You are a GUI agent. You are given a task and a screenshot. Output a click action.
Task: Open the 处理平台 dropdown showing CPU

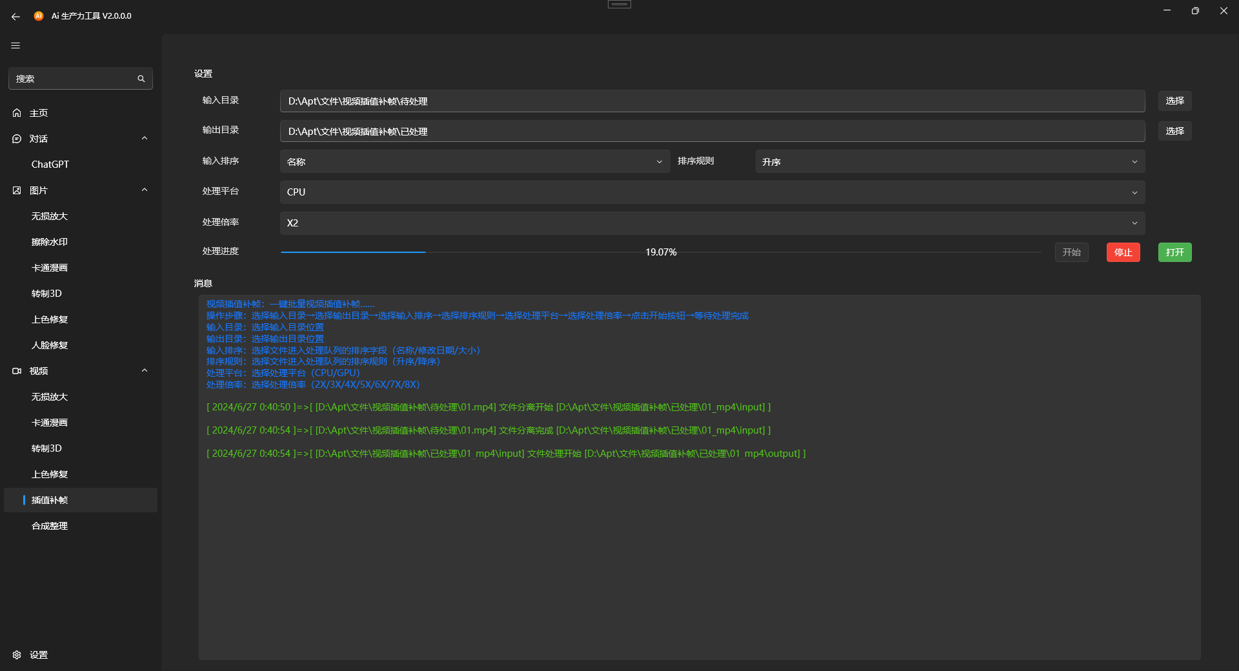point(712,192)
